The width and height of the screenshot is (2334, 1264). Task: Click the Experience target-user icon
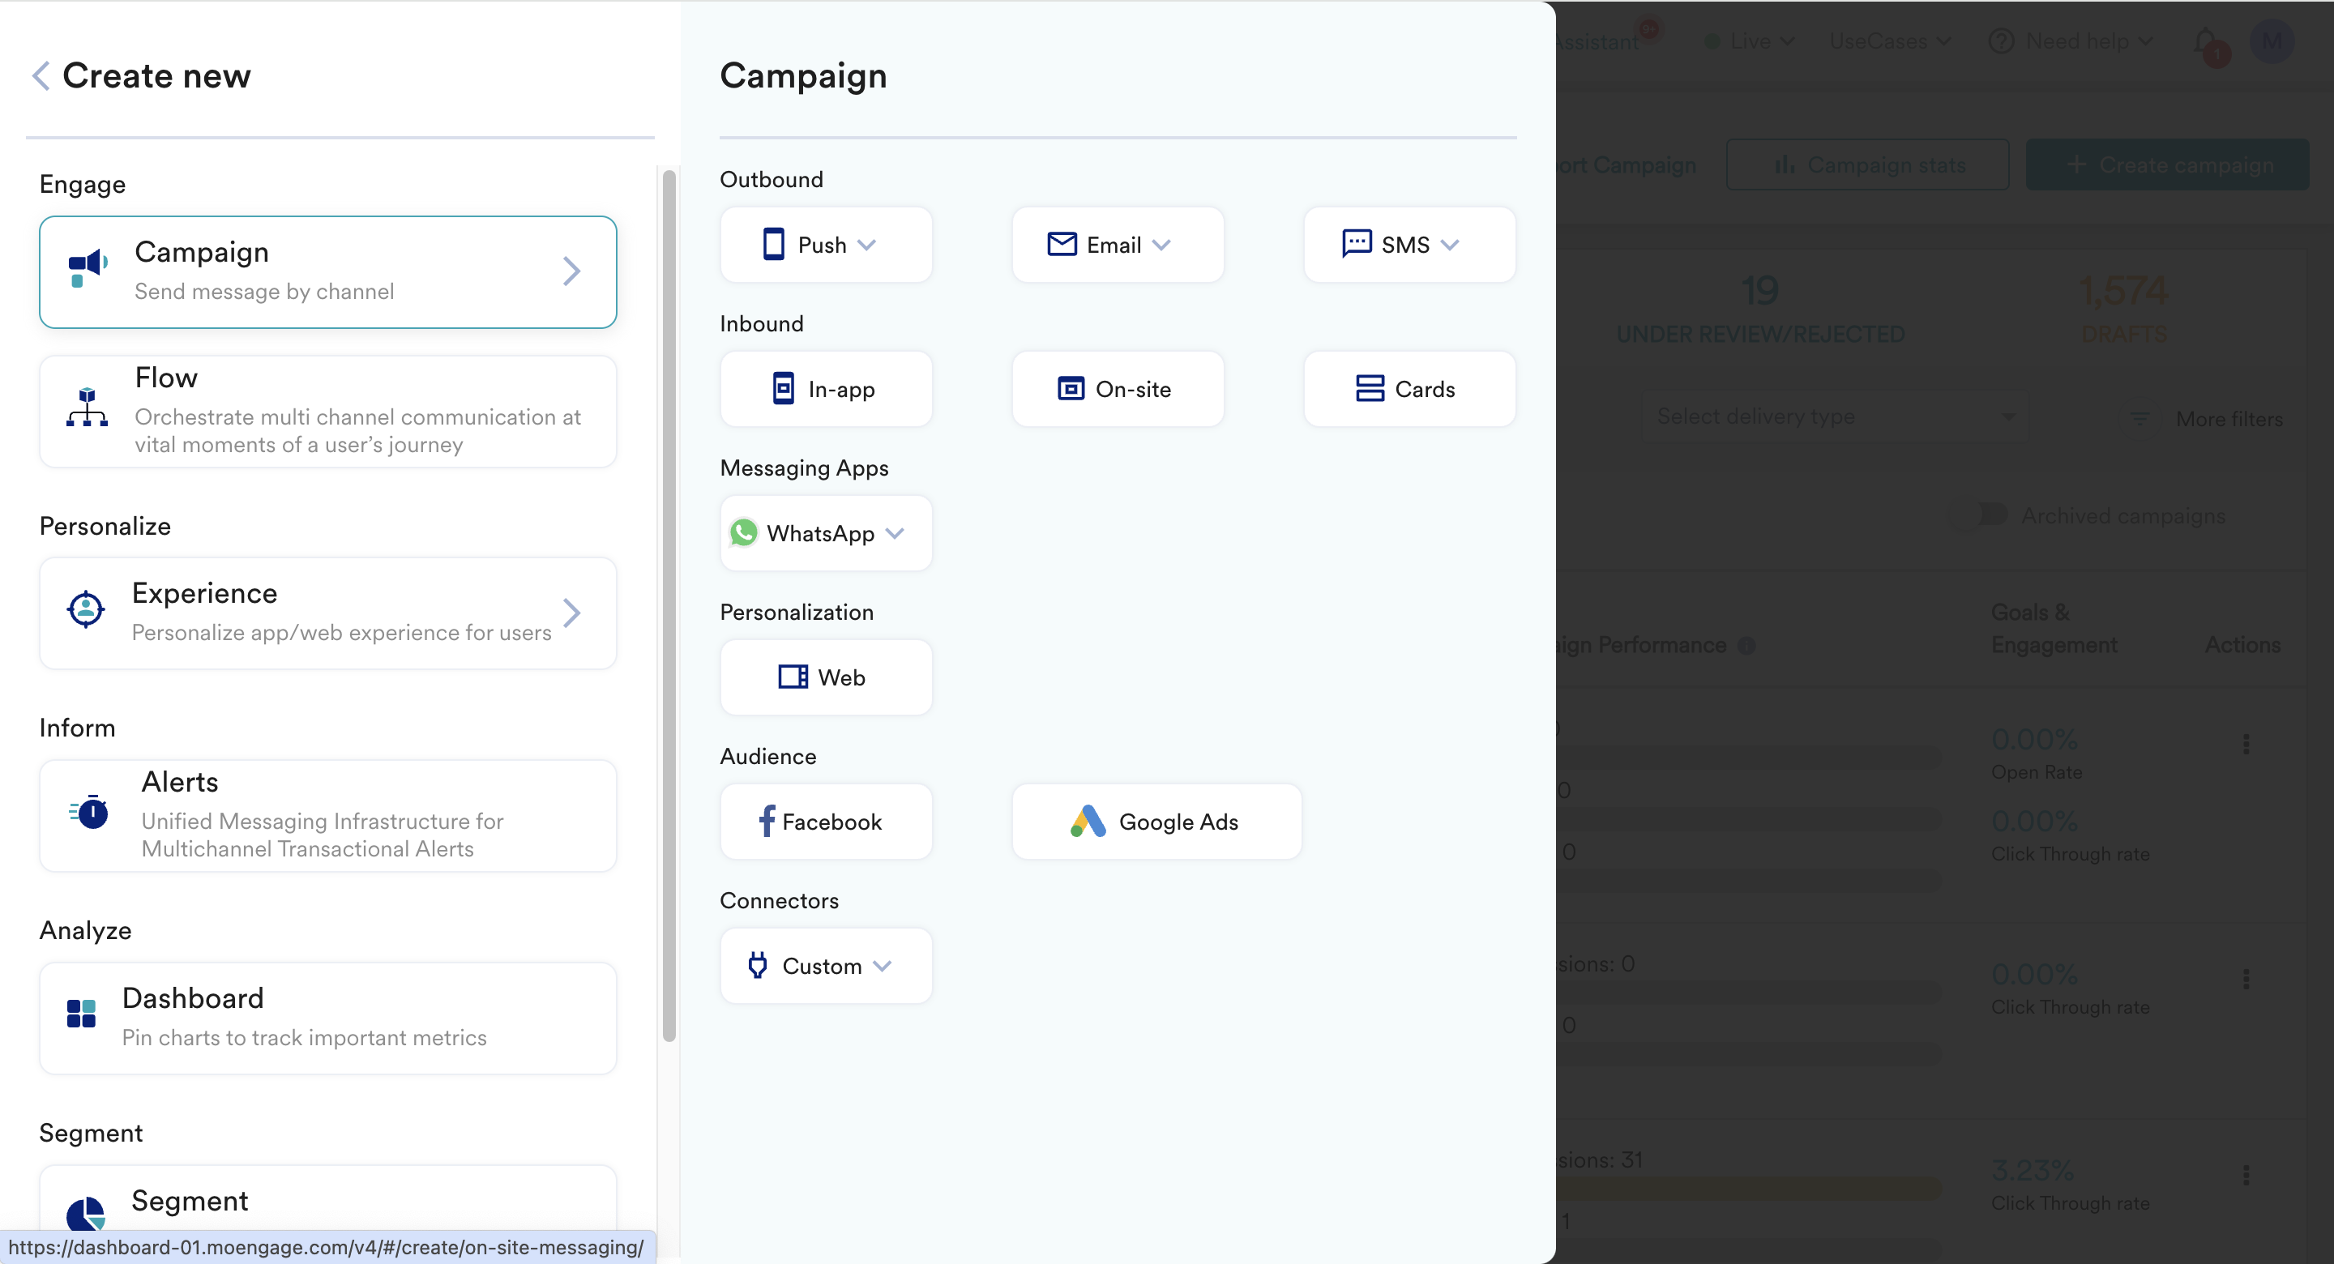click(x=86, y=610)
